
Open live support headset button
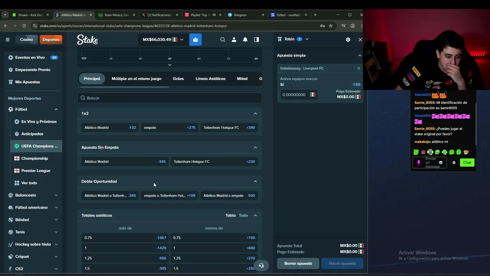[261, 265]
